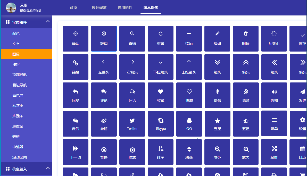Select the 左箭头 left arrow tile
Viewport: 307px width, 176px height.
coord(104,67)
